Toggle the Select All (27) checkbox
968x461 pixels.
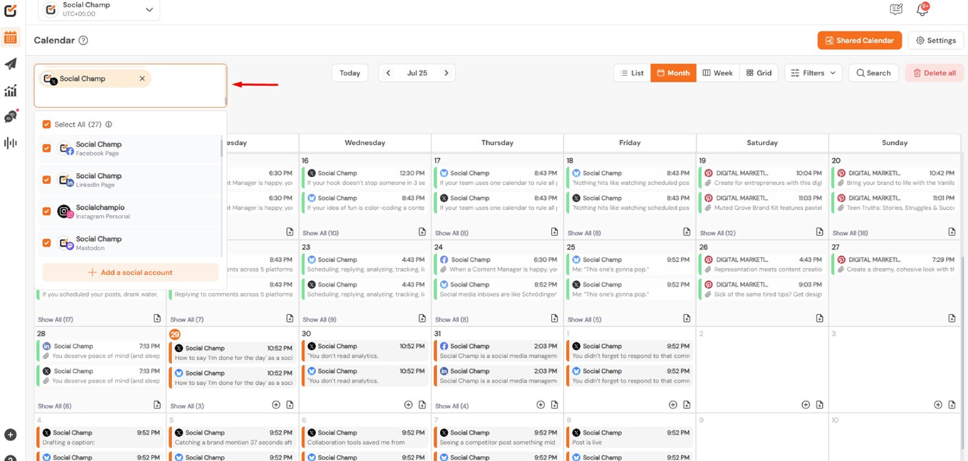click(x=47, y=124)
